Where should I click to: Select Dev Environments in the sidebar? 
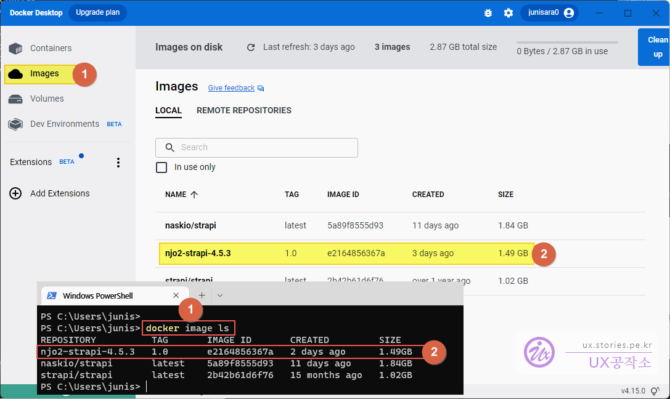click(x=65, y=124)
